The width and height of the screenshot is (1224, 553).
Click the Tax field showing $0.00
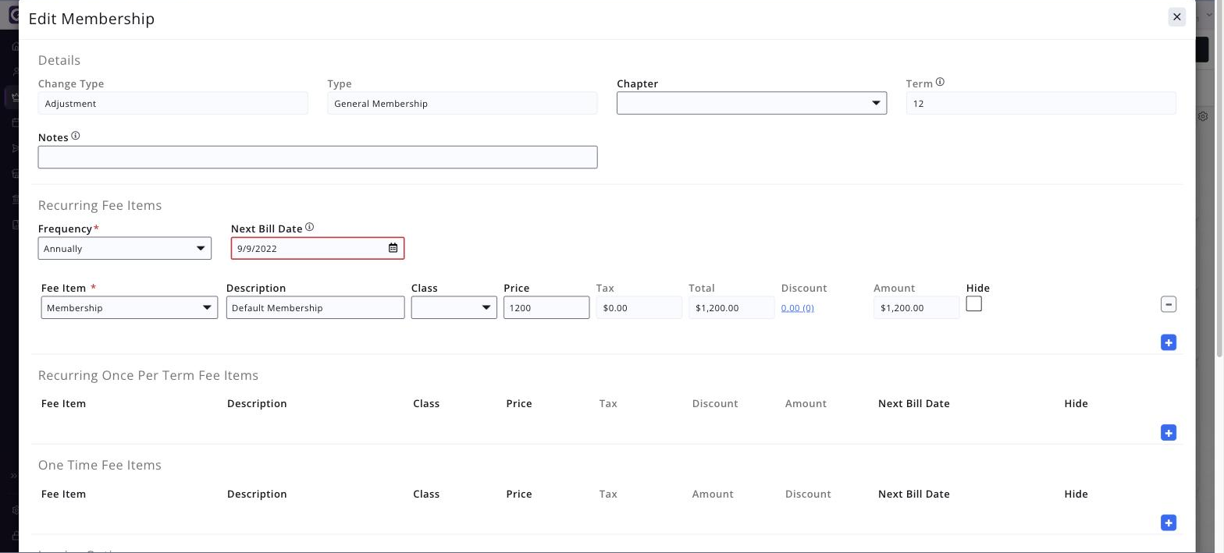point(639,307)
